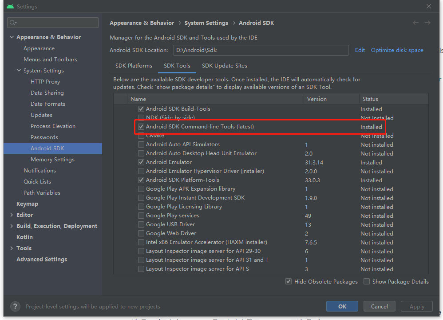Open Notifications settings page
This screenshot has height=320, width=443.
[x=40, y=171]
